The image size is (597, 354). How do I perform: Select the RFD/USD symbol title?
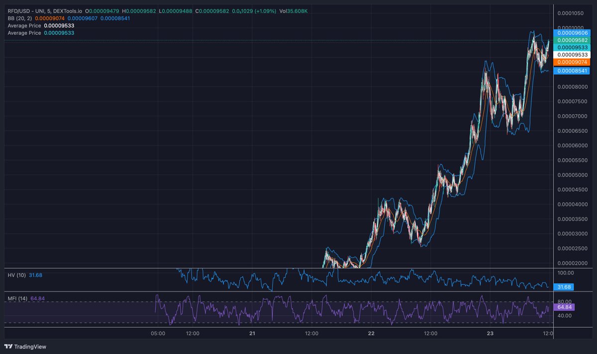pyautogui.click(x=45, y=10)
